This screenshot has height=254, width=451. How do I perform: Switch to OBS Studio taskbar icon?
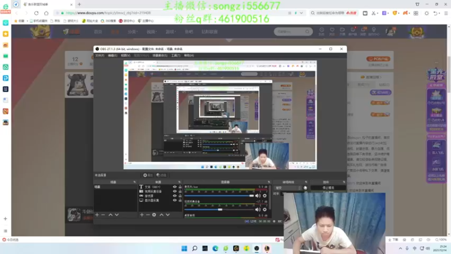257,248
